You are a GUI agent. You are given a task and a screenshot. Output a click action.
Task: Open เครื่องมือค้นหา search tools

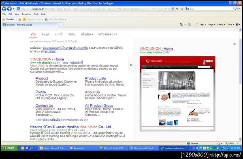pos(107,34)
